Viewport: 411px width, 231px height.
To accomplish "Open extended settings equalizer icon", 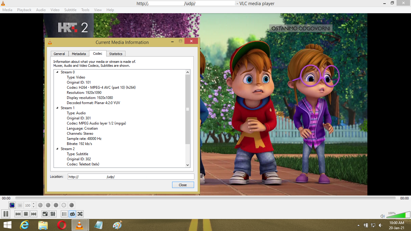I will 53,214.
